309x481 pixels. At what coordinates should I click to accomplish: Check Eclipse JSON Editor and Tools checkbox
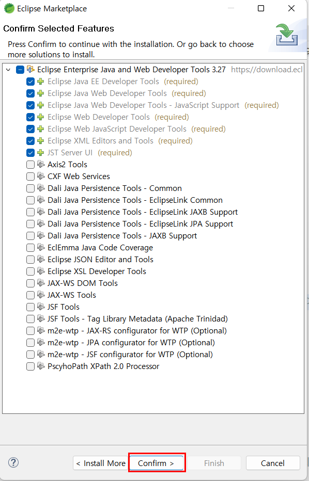pos(30,260)
